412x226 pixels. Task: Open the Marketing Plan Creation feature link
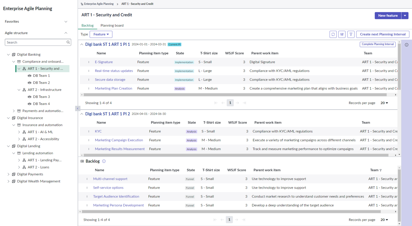[113, 88]
